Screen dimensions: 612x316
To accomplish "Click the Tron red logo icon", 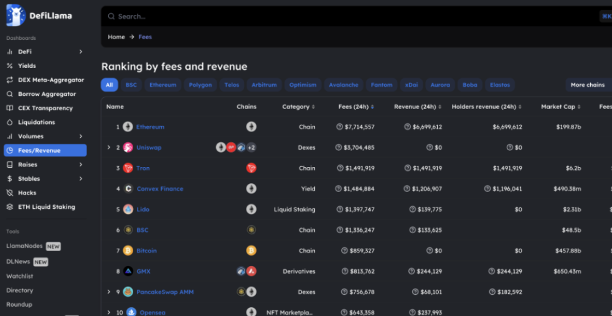I will coord(128,168).
